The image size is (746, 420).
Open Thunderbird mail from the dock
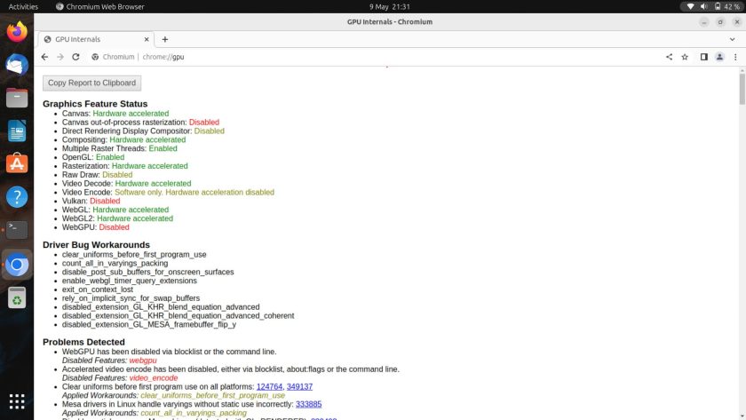pos(17,65)
